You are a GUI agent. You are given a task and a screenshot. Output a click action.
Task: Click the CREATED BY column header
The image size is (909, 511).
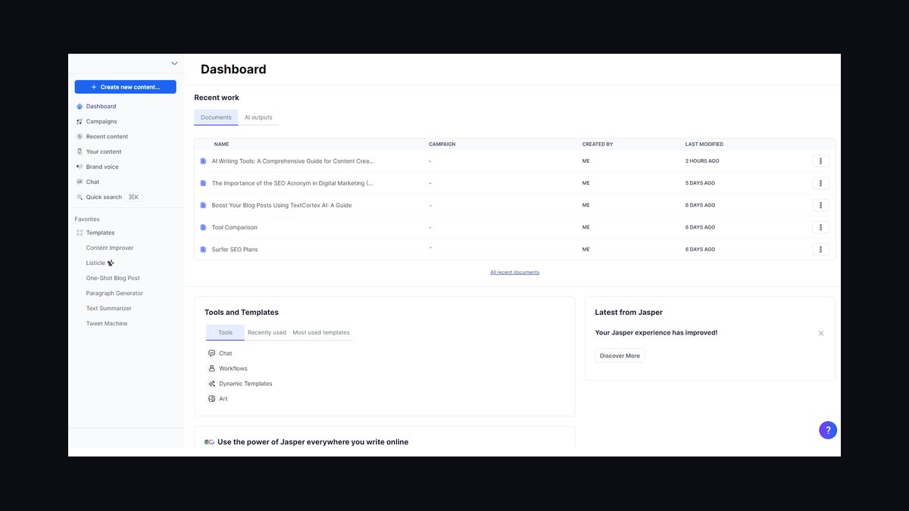pyautogui.click(x=598, y=144)
